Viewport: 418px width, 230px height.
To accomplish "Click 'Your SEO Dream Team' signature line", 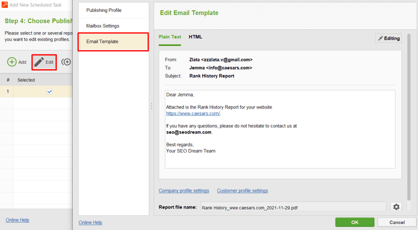I will [190, 151].
